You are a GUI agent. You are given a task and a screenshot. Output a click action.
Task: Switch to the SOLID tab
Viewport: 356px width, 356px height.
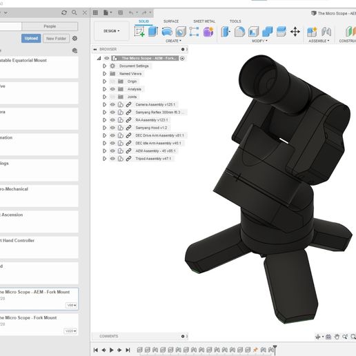click(x=144, y=21)
